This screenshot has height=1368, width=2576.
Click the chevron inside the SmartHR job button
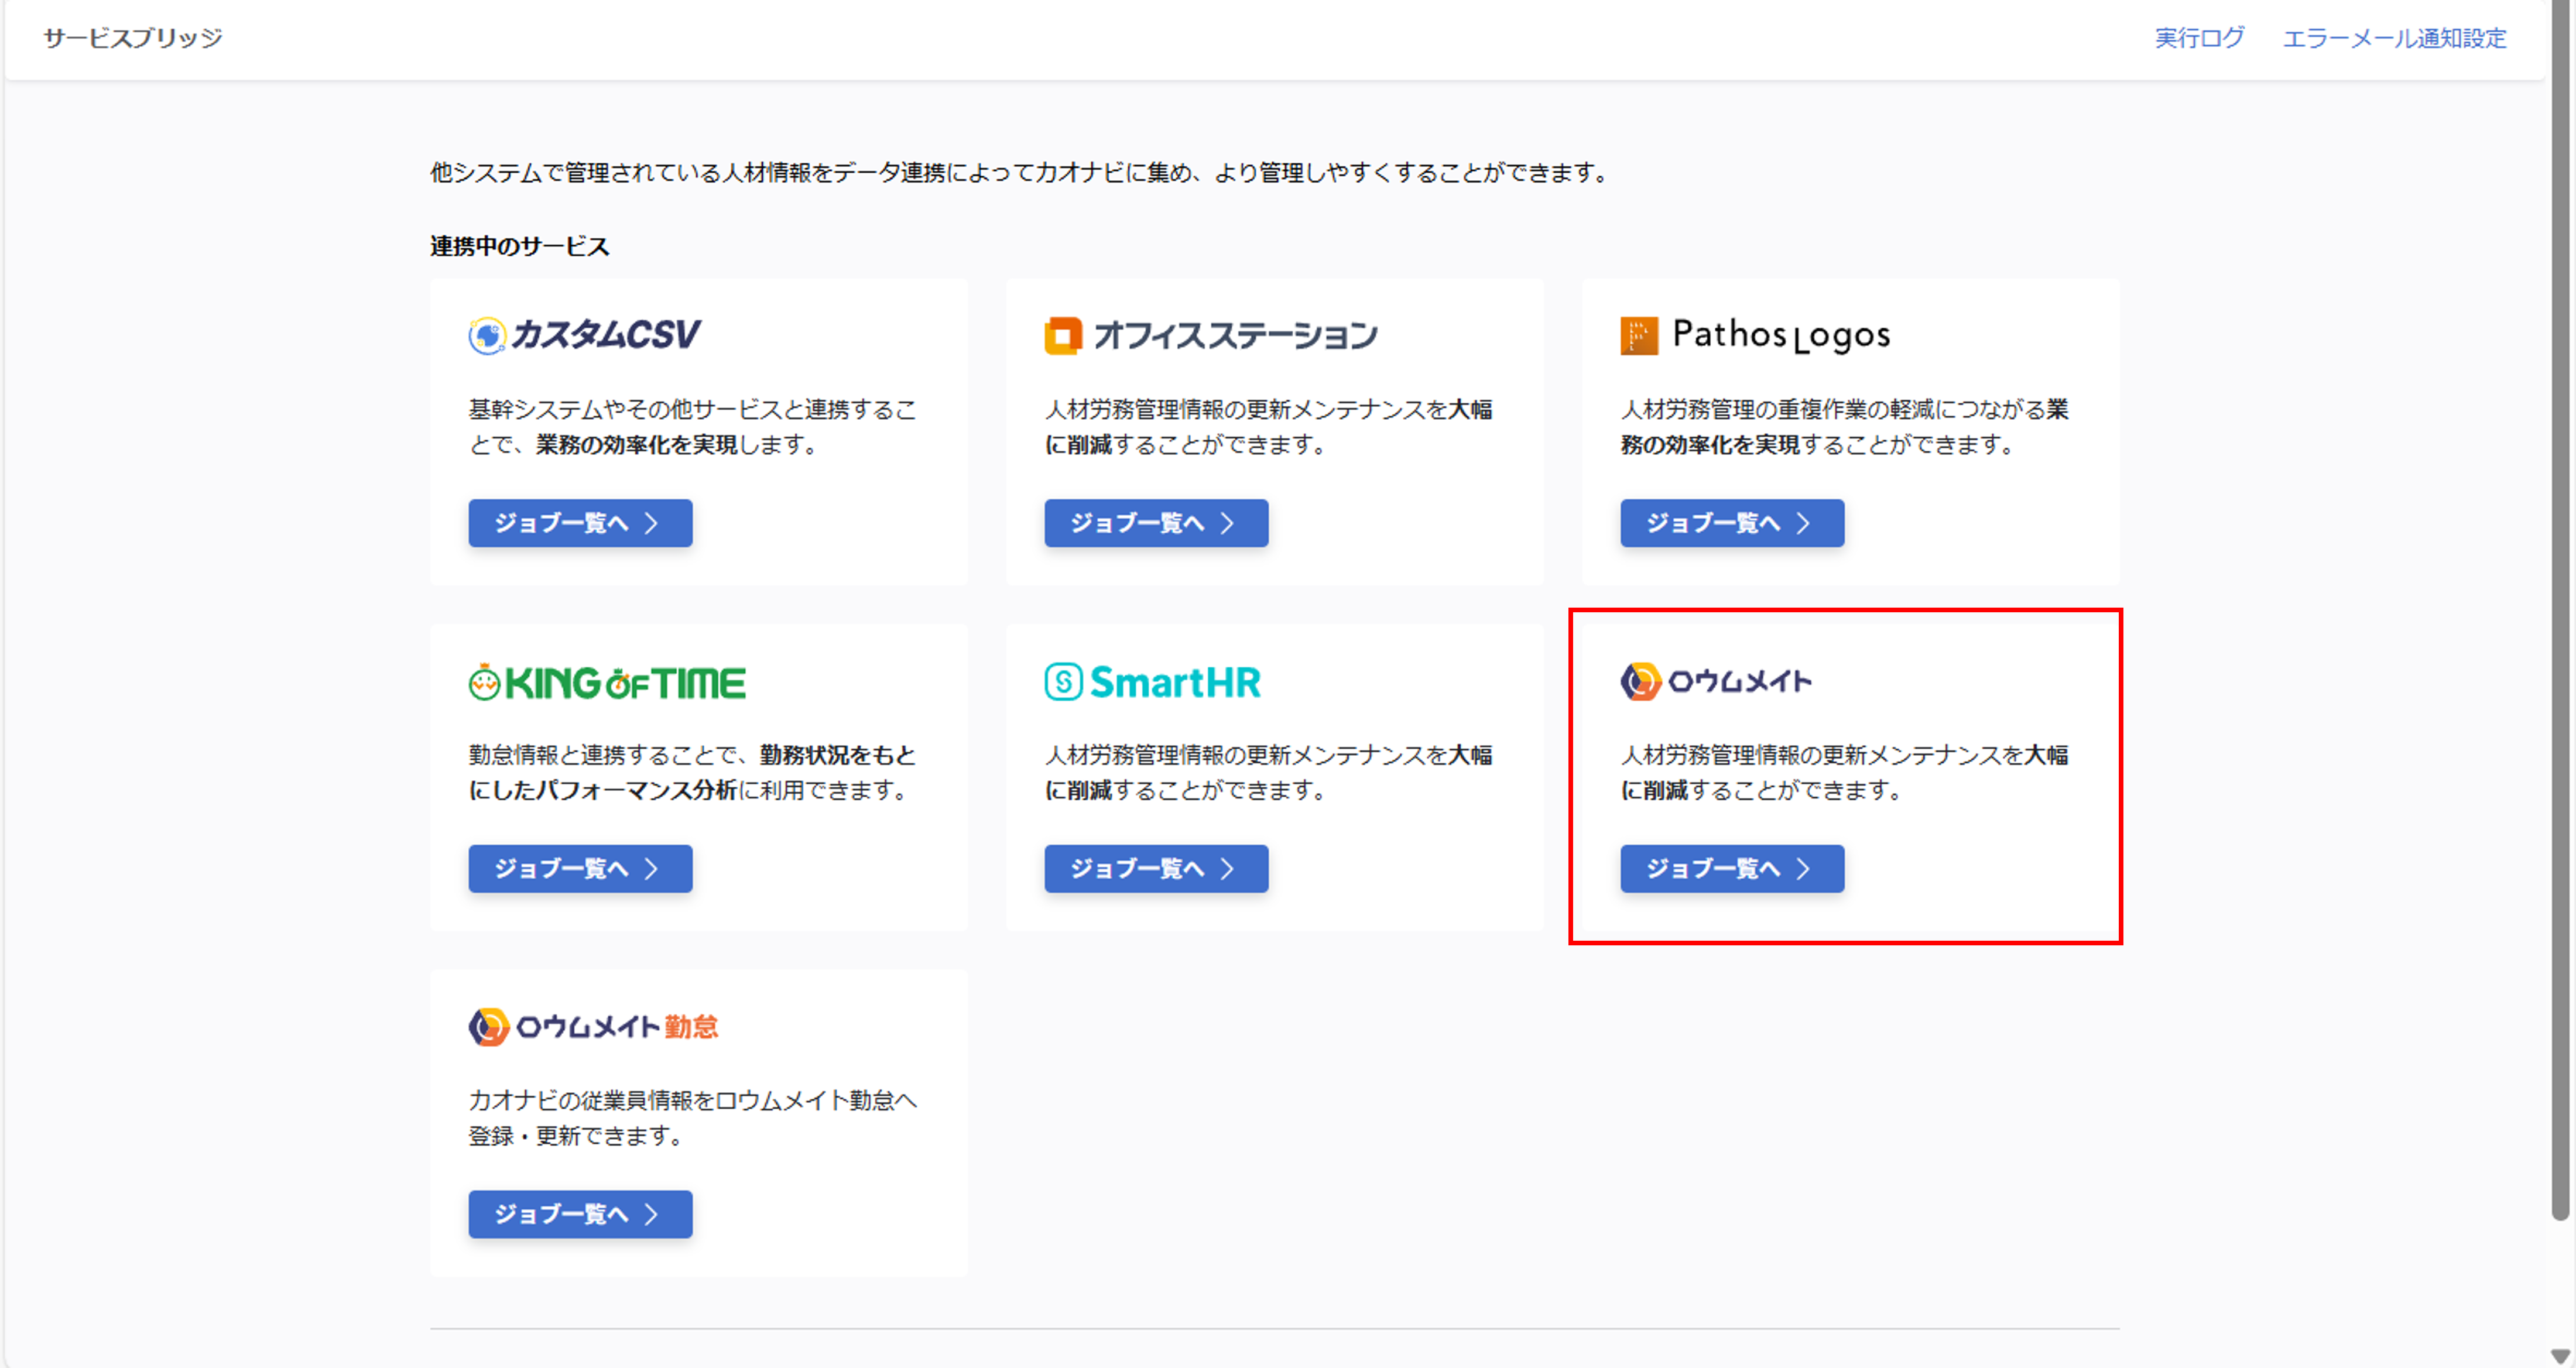1228,868
